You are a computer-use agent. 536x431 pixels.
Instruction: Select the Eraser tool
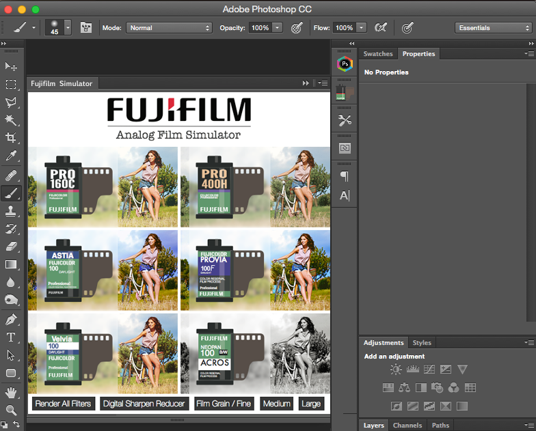[11, 247]
